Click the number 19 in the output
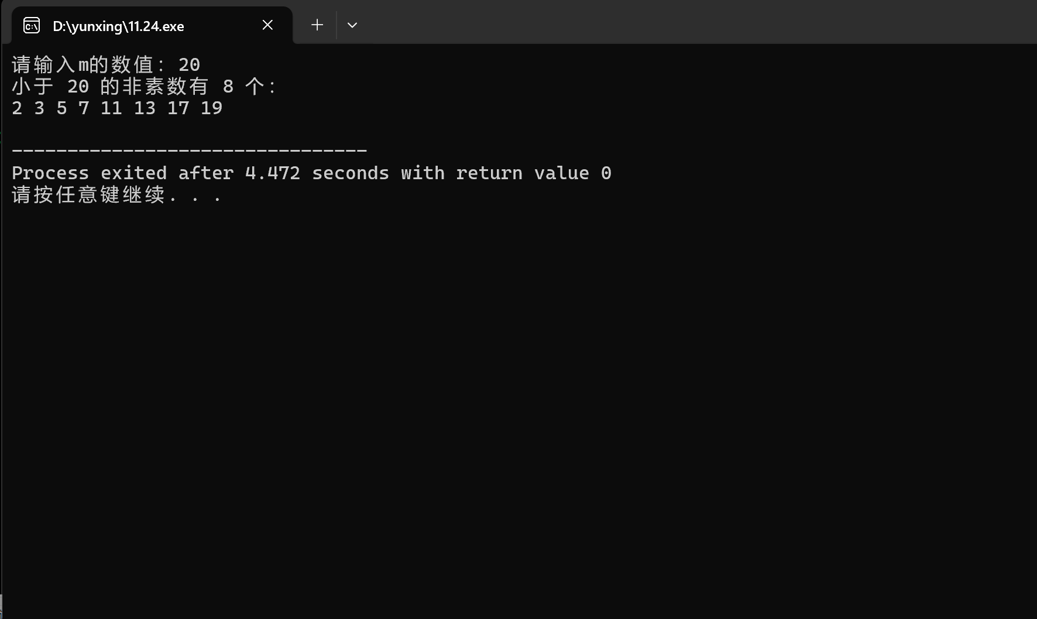 pyautogui.click(x=211, y=108)
